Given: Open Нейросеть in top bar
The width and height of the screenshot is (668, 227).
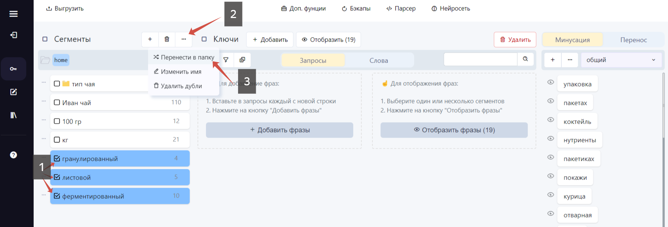Looking at the screenshot, I should [x=451, y=8].
